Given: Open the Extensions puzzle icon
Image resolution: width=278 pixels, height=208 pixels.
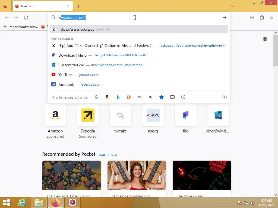Looking at the screenshot, I should pos(262,17).
